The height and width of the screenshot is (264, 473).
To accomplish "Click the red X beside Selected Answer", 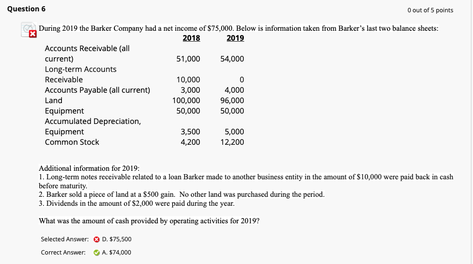I will point(96,239).
